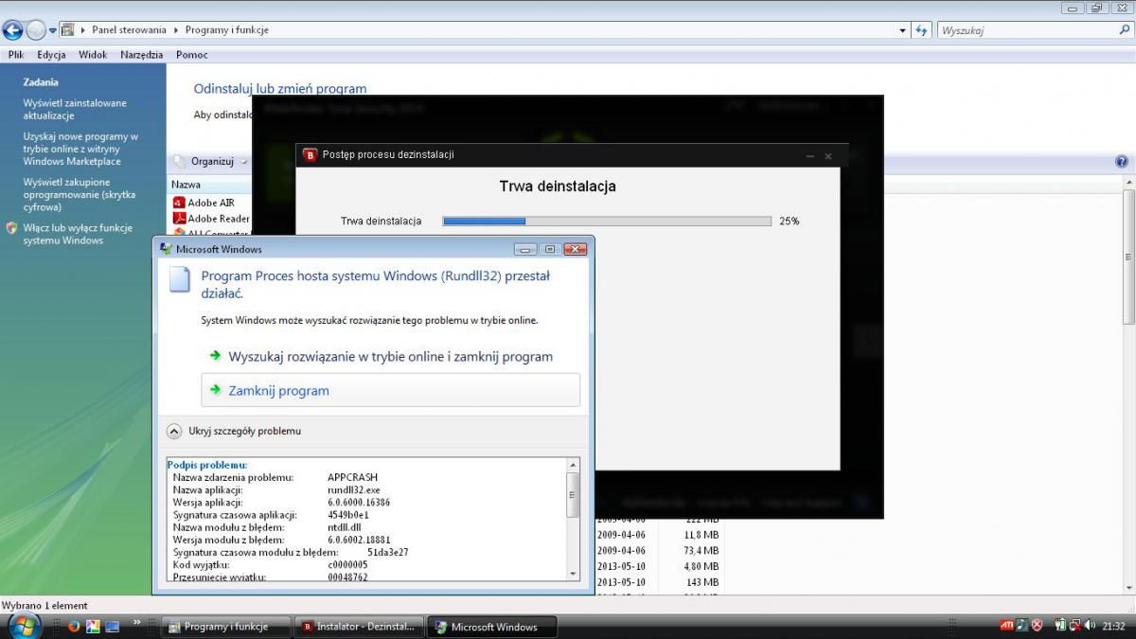Click the 6.0.6002.18881 module version value
Screen dimensions: 1136x639
359,540
